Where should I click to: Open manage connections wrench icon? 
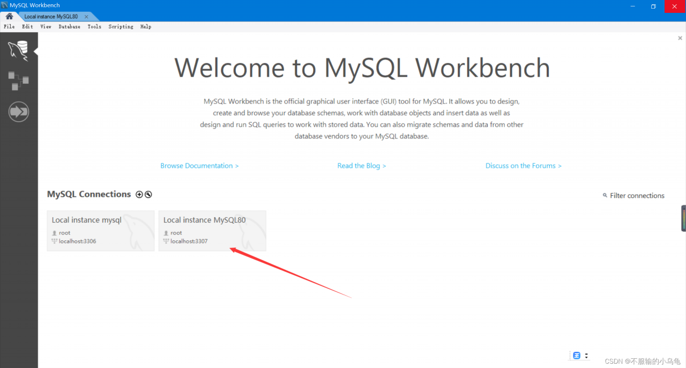pos(148,195)
